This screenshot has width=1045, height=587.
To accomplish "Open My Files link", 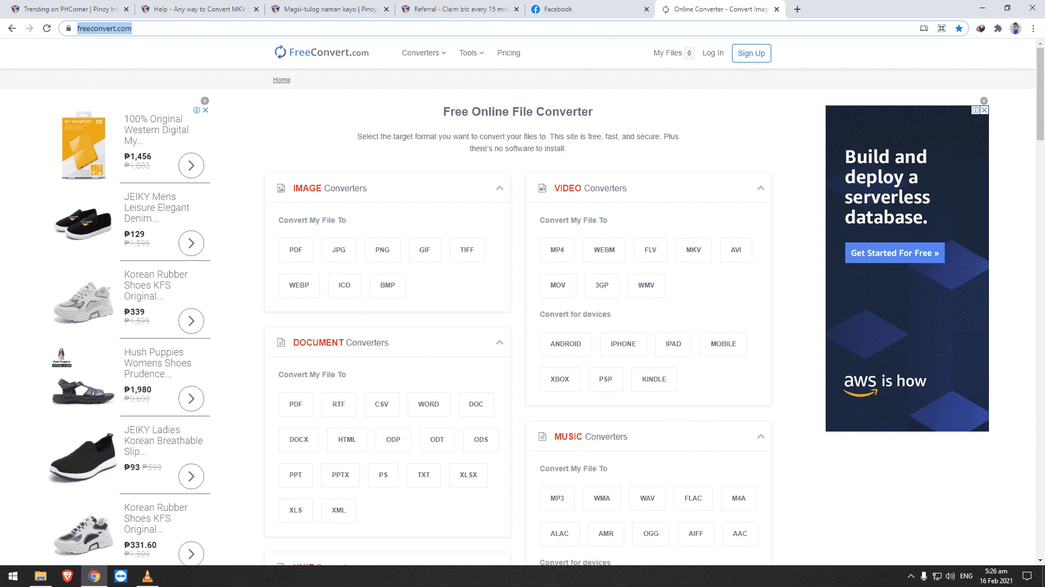I will tap(673, 53).
